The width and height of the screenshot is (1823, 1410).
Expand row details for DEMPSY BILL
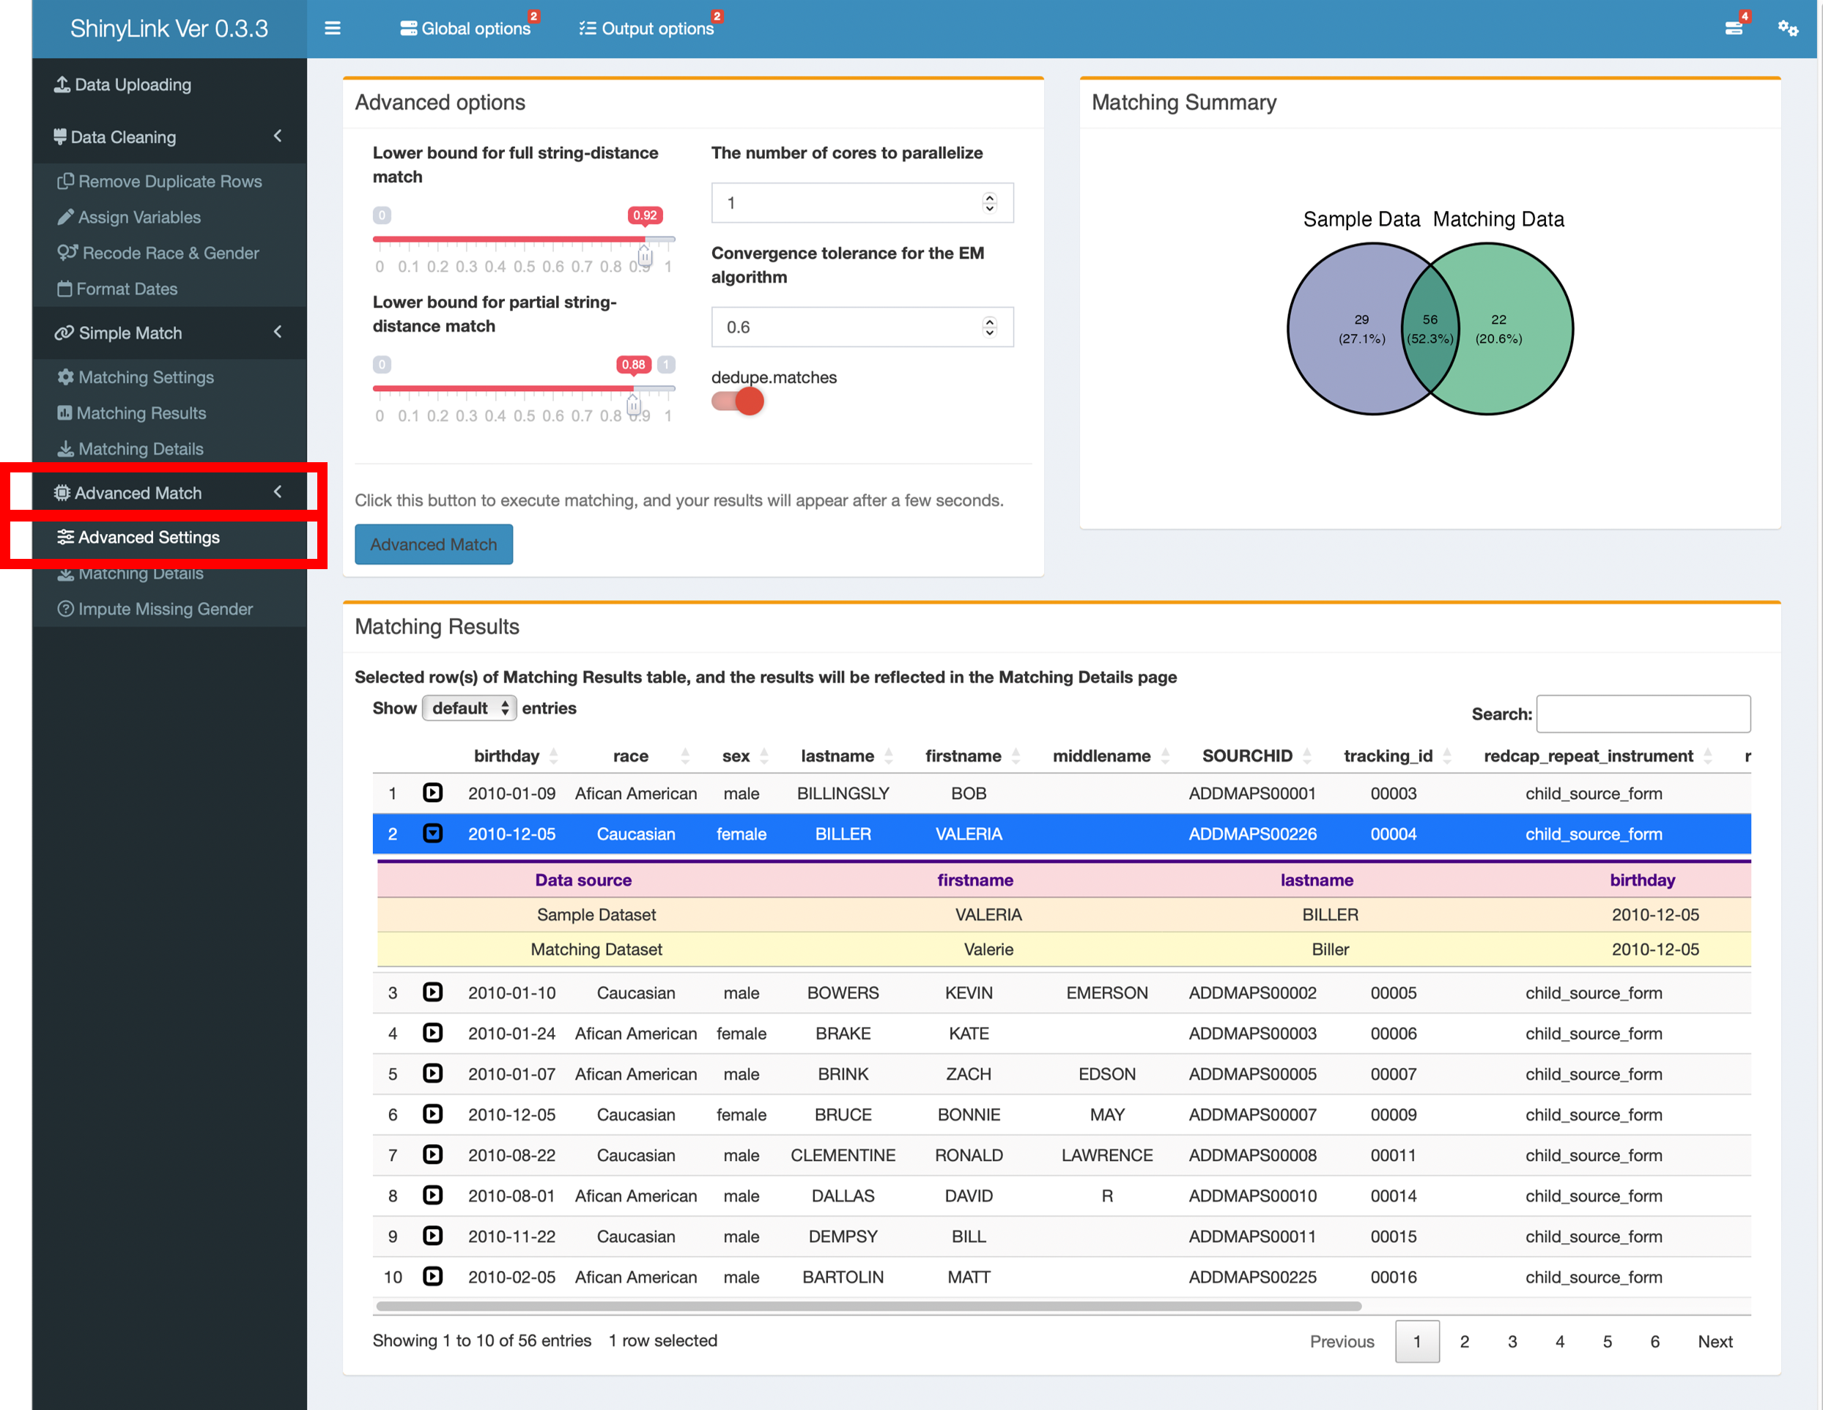[432, 1236]
